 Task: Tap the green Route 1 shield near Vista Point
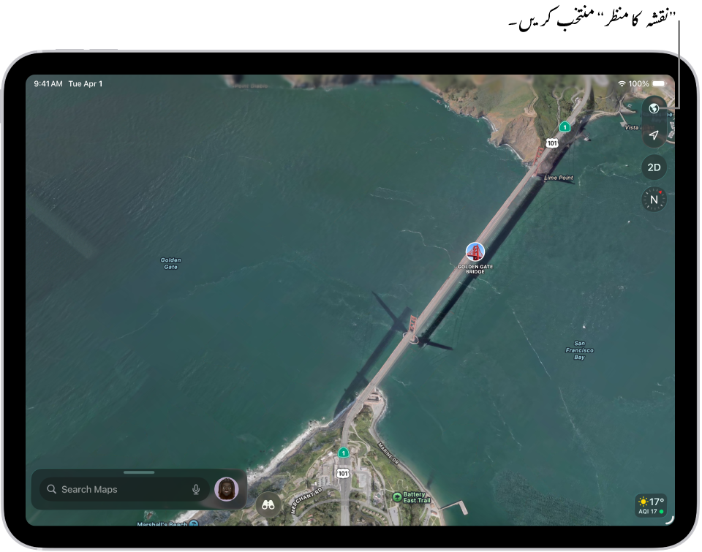565,126
